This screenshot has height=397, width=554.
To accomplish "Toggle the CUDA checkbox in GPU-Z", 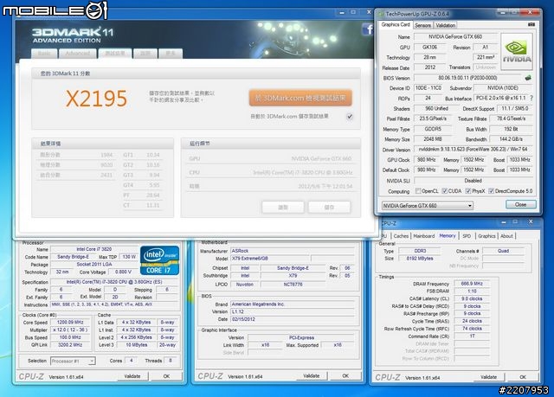I will [x=444, y=191].
